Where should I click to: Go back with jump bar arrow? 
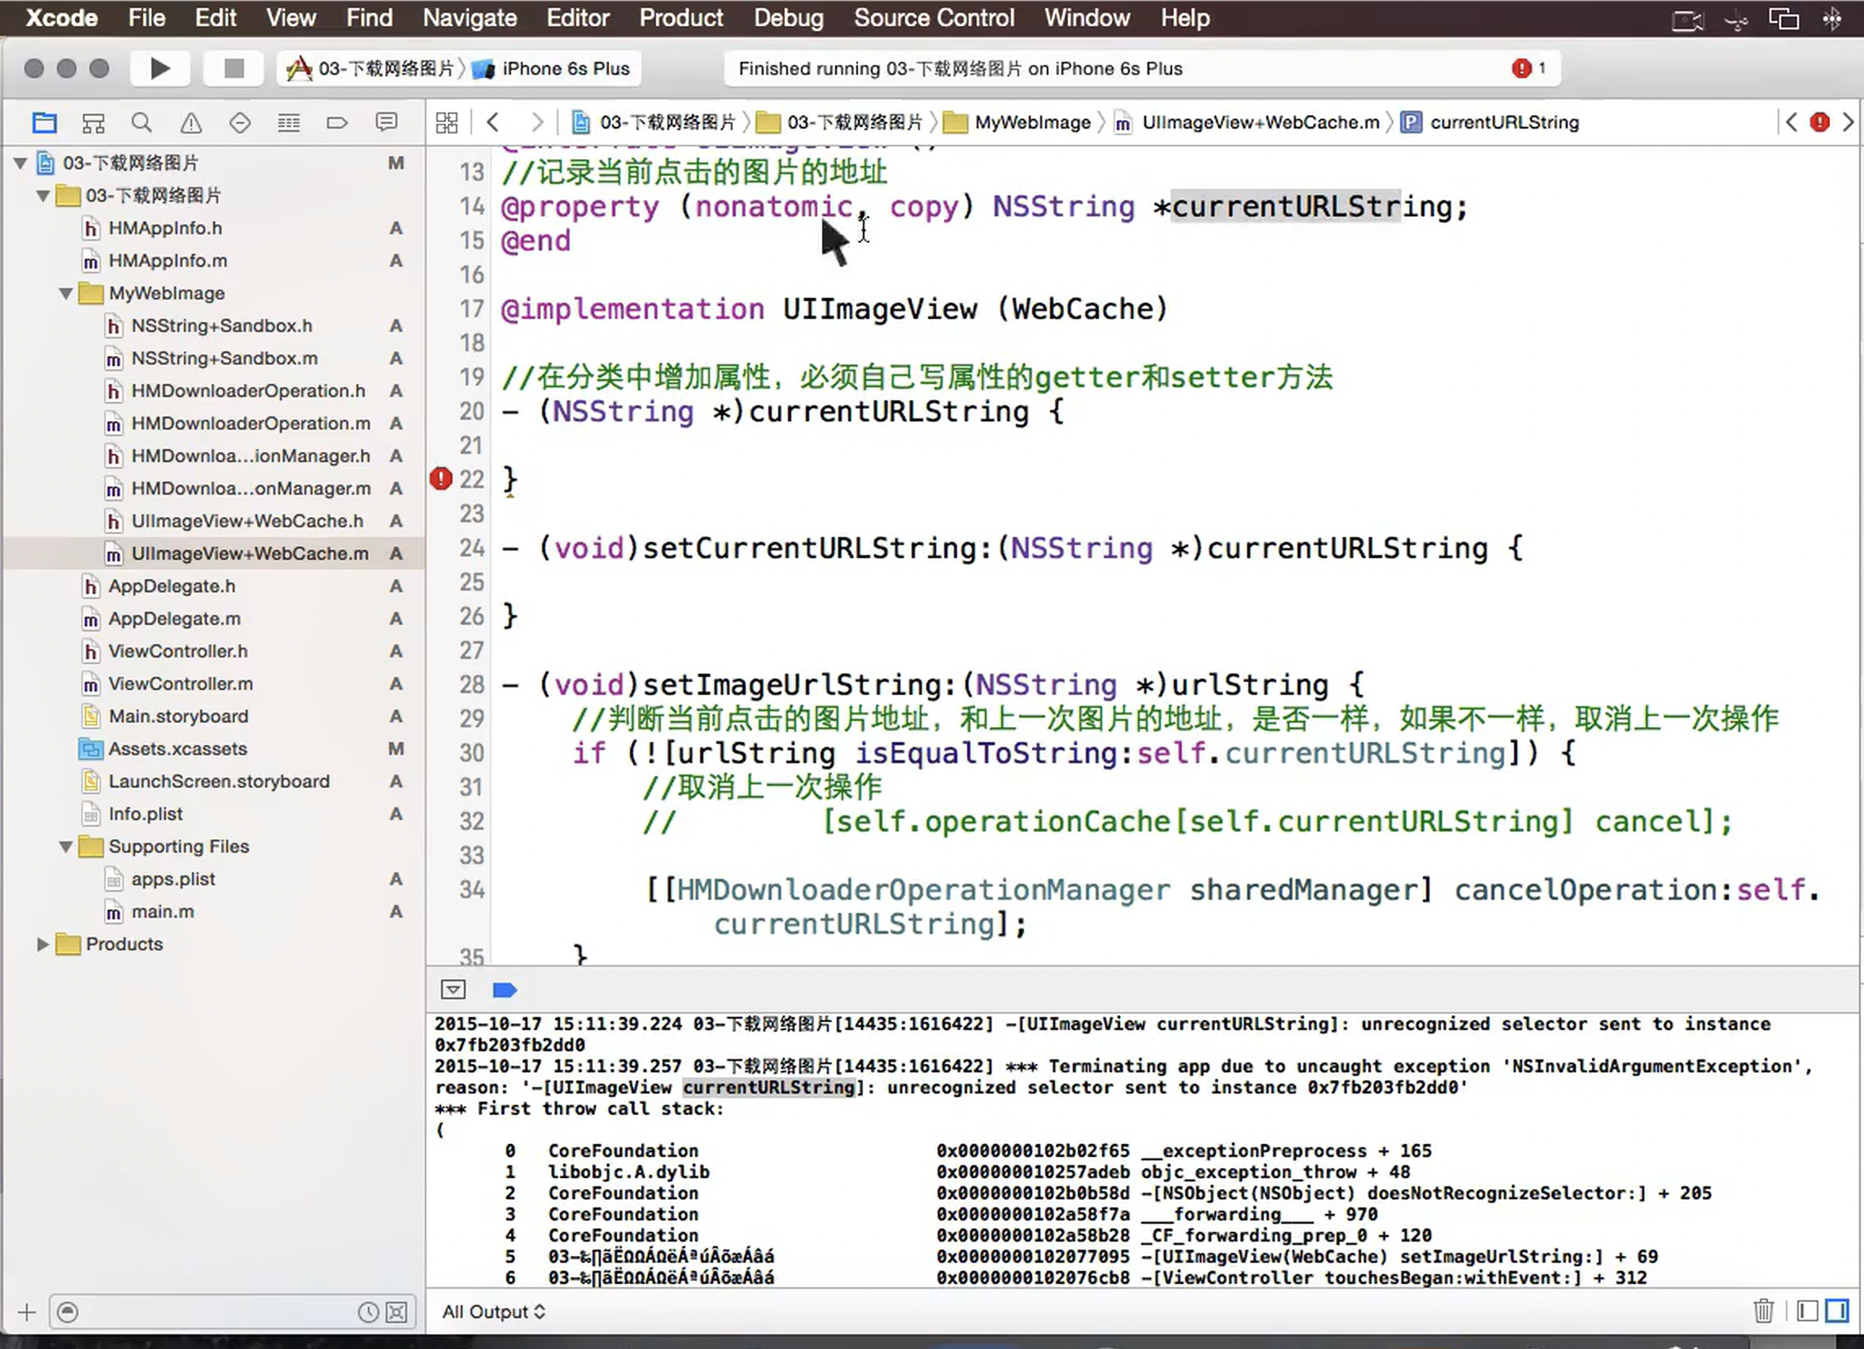[x=493, y=123]
